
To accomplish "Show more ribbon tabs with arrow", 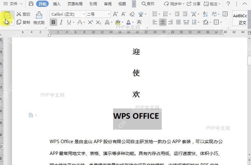I will (x=134, y=4).
